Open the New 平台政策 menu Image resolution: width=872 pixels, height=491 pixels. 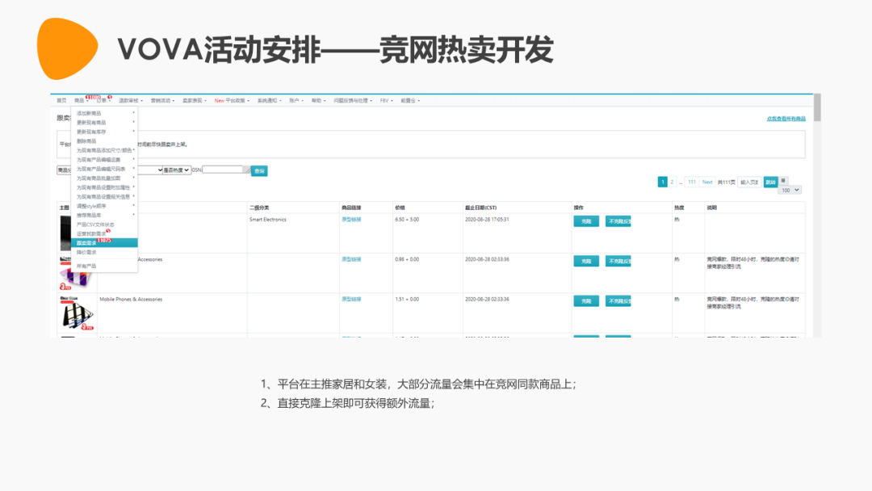tap(232, 101)
